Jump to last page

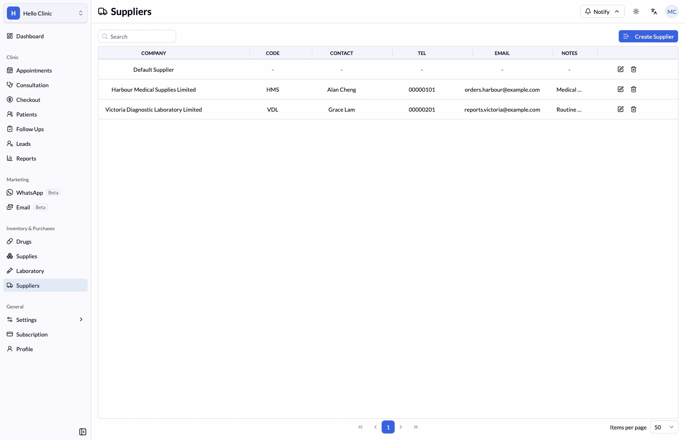[415, 427]
